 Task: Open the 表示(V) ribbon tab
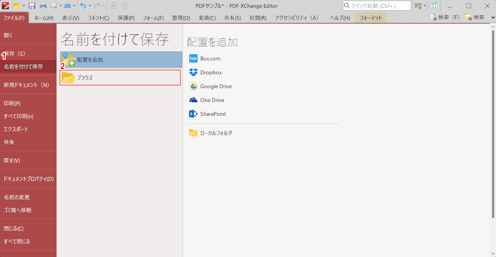coord(71,18)
